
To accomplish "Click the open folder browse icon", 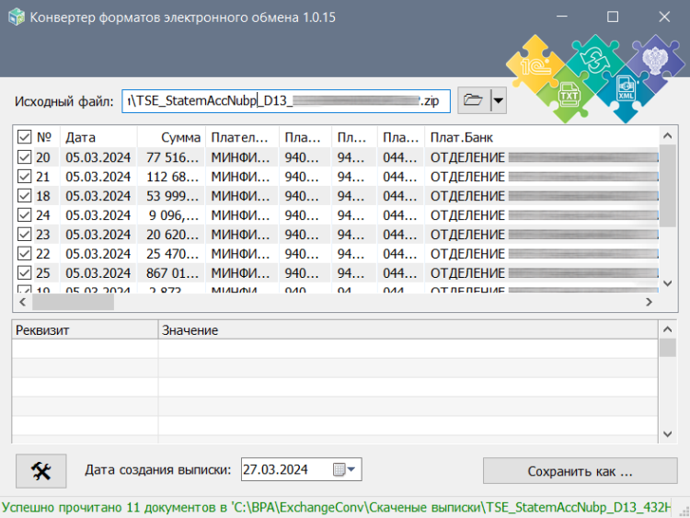I will tap(473, 100).
